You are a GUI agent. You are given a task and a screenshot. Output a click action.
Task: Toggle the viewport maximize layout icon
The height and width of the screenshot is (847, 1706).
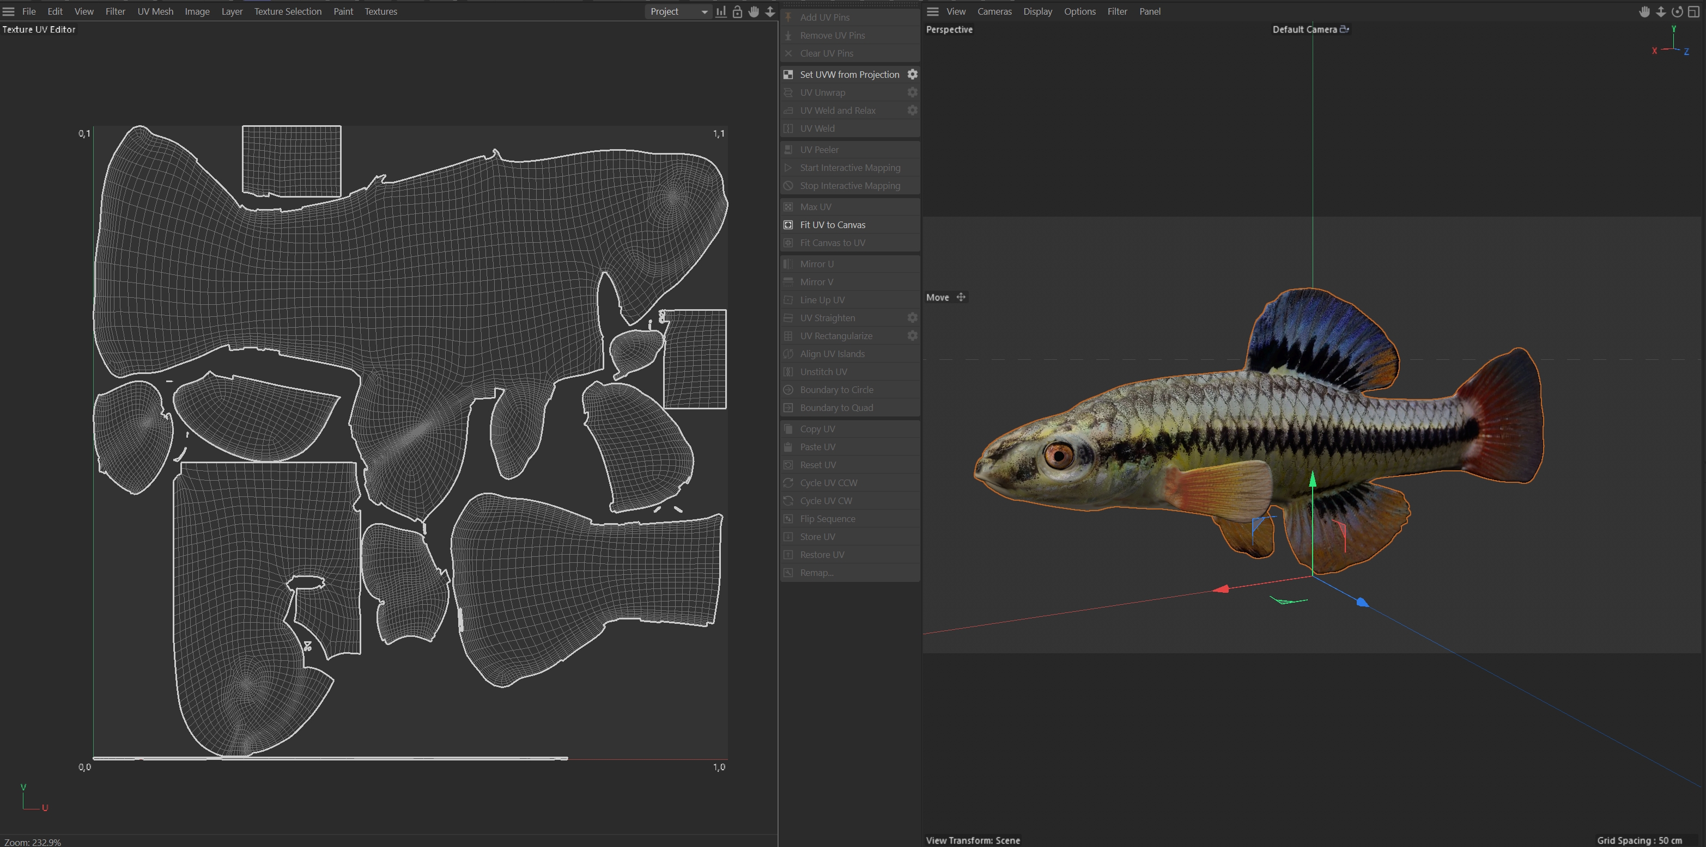pos(1693,11)
